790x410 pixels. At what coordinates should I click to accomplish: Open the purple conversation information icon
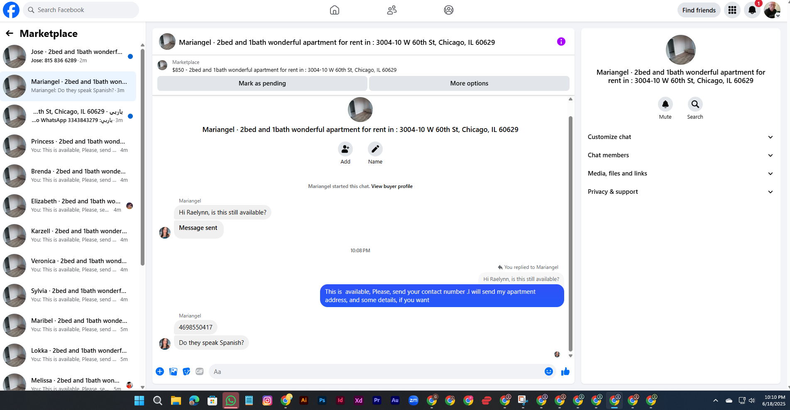[561, 41]
